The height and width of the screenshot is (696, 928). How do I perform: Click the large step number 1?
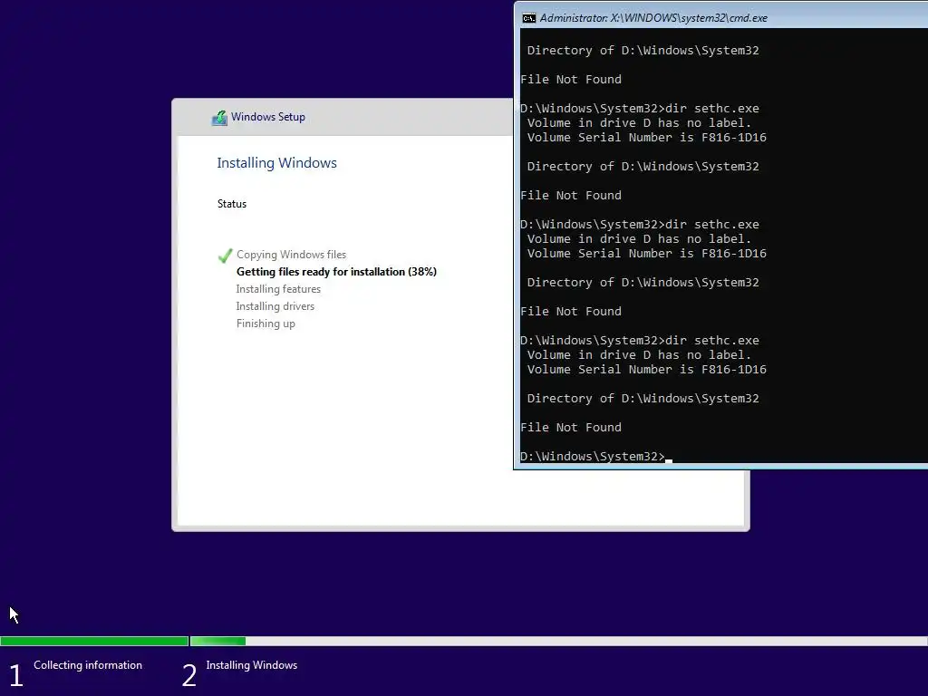pos(16,676)
